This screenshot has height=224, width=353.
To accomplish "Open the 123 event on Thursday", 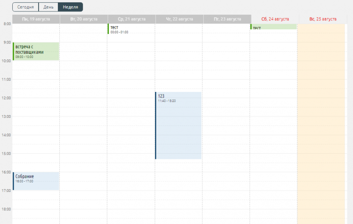I will [x=178, y=125].
